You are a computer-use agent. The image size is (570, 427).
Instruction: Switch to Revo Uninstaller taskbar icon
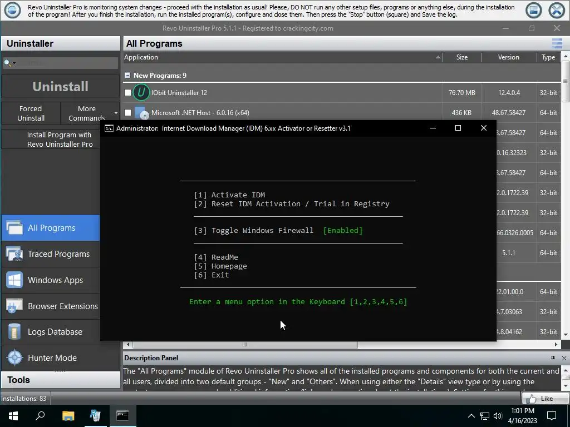[95, 415]
